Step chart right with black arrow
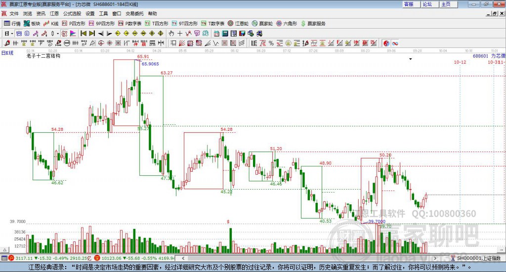 click(109, 34)
